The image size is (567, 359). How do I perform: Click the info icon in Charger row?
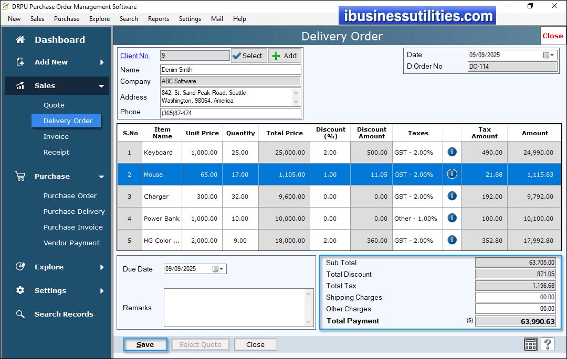pos(451,196)
